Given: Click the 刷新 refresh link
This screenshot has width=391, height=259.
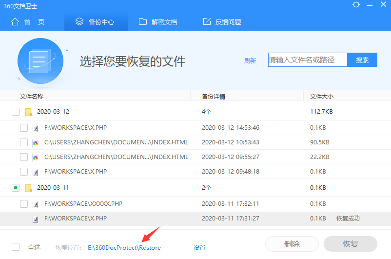Looking at the screenshot, I should pos(250,61).
